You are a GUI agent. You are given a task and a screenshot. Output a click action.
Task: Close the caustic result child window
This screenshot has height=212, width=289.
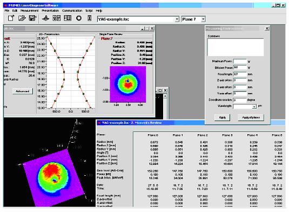coord(152,29)
